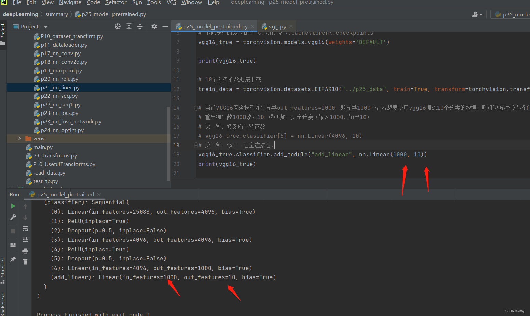Screen dimensions: 530x316
Task: Pin the Run tab
Action: 13,259
